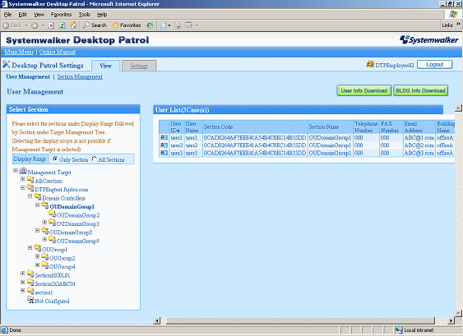Click the ABCsection folder icon

tap(30, 179)
